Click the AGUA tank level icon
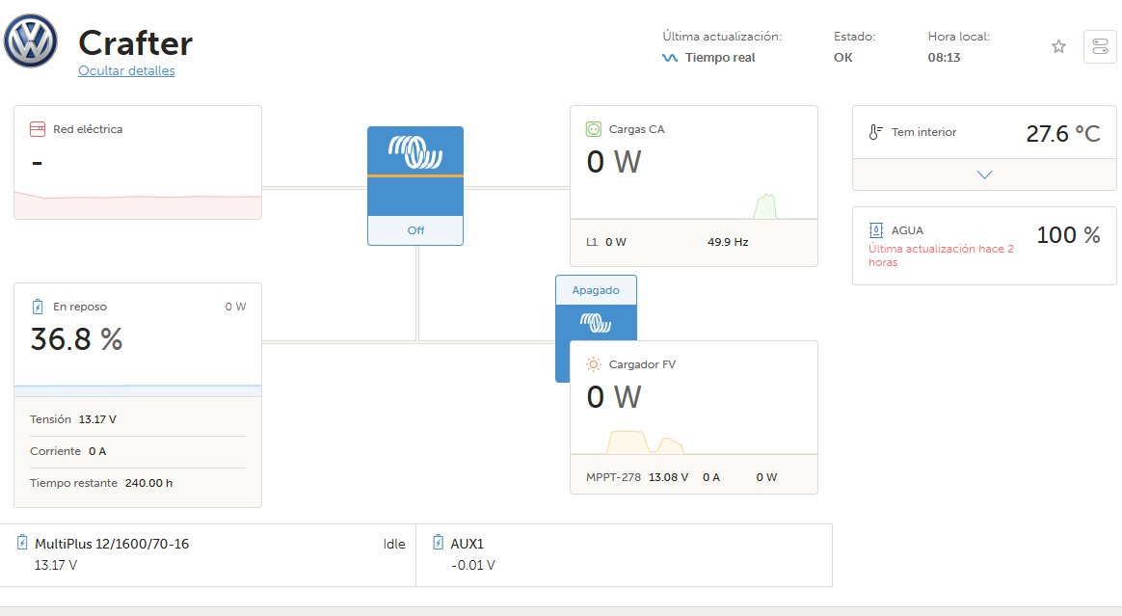The image size is (1122, 616). [875, 230]
